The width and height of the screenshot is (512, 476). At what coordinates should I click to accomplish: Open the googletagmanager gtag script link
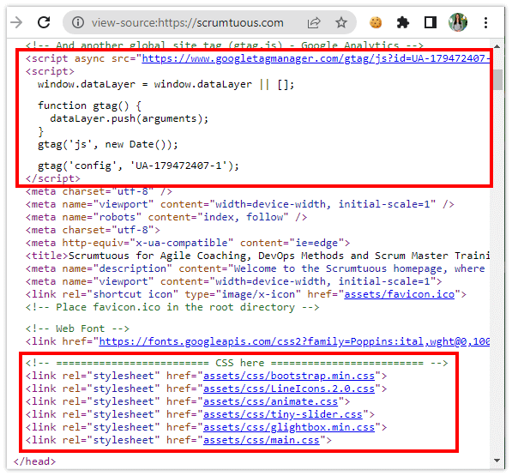[x=316, y=58]
